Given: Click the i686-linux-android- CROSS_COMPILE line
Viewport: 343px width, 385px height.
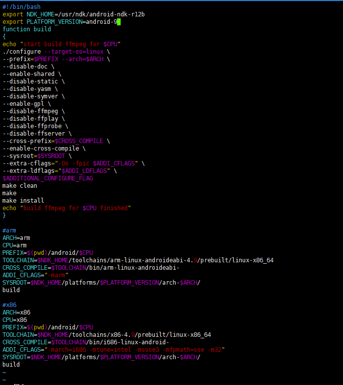Looking at the screenshot, I should click(86, 342).
